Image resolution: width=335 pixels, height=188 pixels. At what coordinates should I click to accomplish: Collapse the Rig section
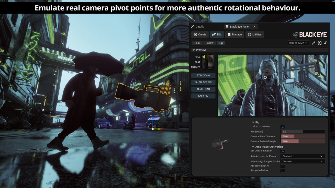click(x=253, y=122)
